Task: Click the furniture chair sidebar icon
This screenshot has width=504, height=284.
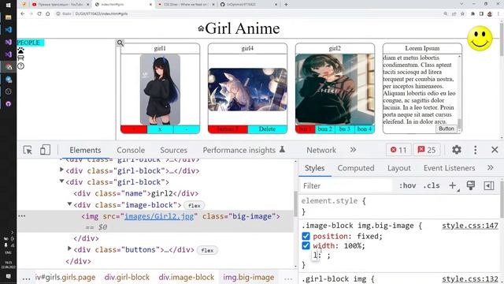Action: tap(20, 58)
